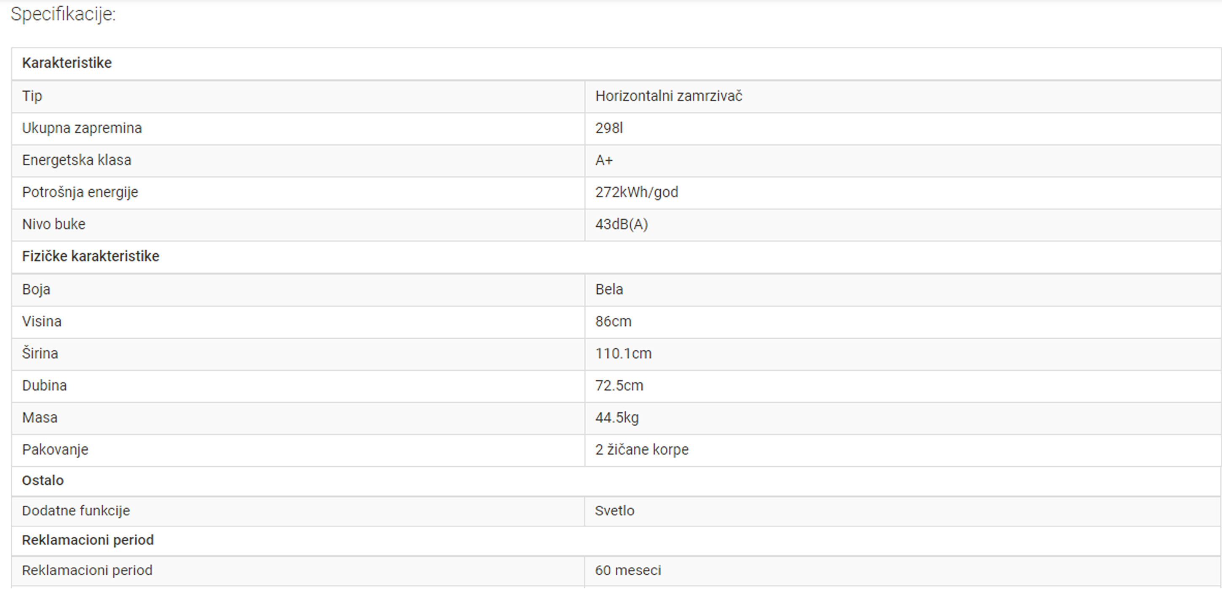
Task: Click the 86cm height value
Action: coord(614,322)
